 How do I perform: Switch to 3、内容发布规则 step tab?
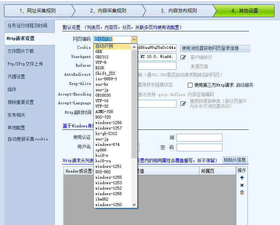click(x=178, y=11)
